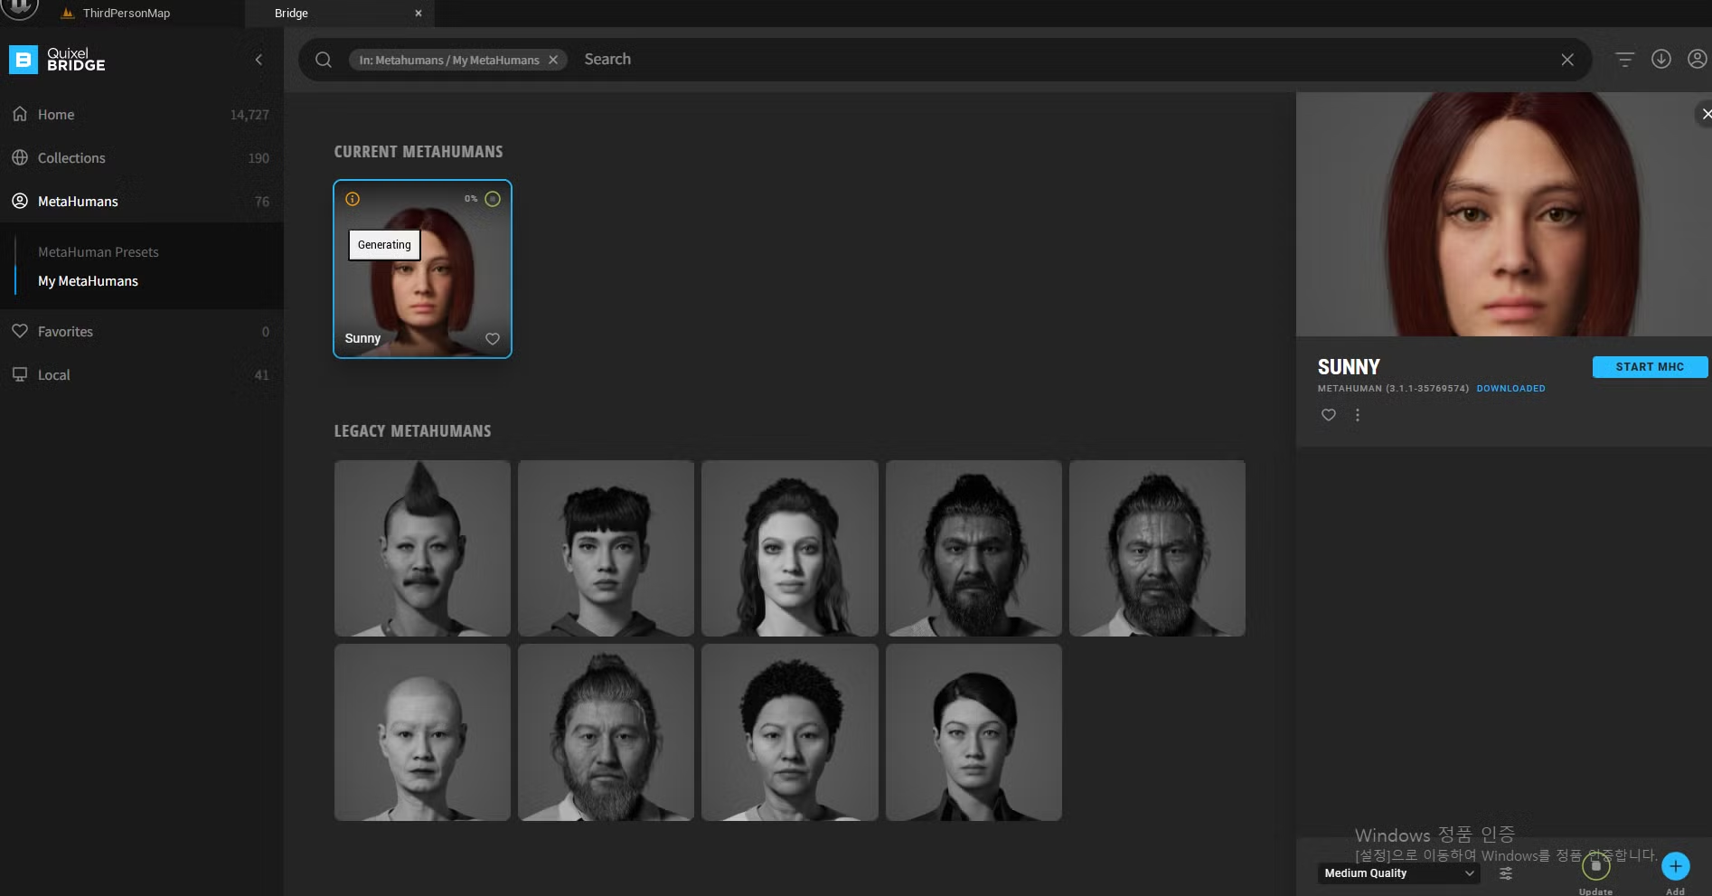Image resolution: width=1712 pixels, height=896 pixels.
Task: Click the Generating tooltip label
Action: (x=384, y=245)
